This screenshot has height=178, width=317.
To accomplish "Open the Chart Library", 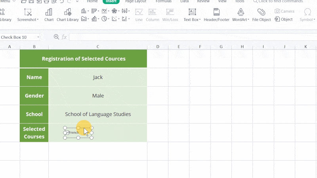I will (x=67, y=15).
